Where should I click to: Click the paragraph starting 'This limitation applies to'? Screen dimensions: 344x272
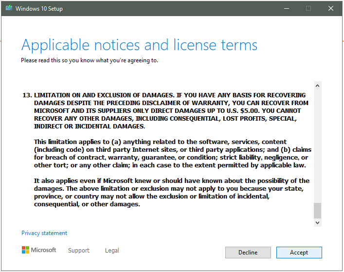click(x=173, y=154)
